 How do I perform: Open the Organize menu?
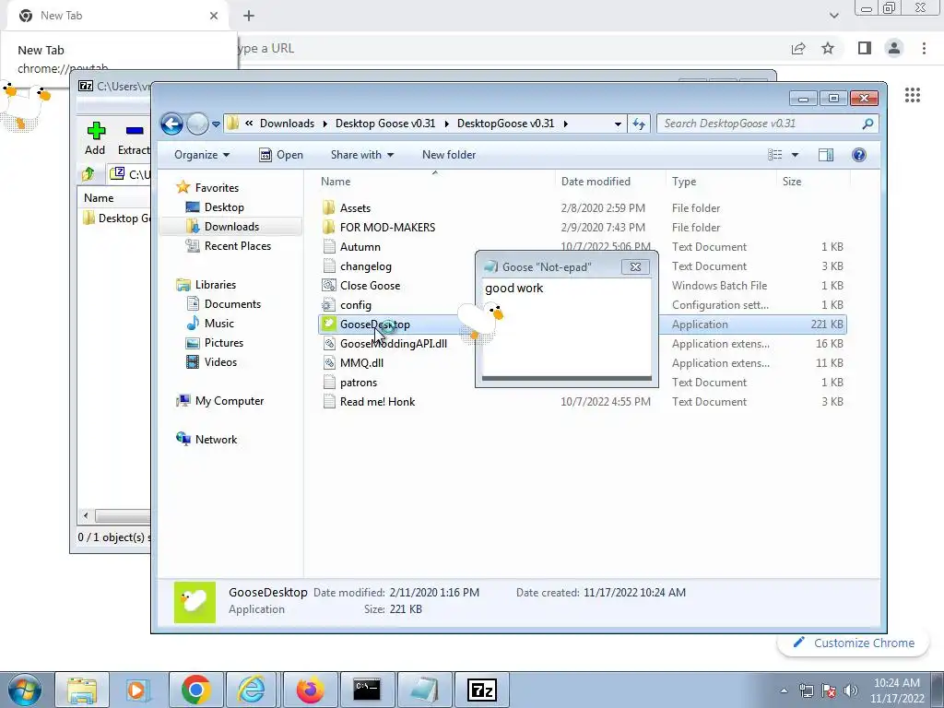(202, 155)
